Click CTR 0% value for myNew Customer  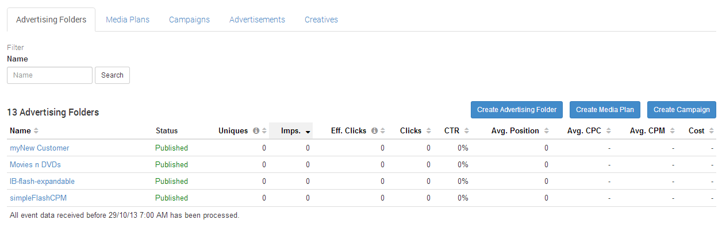[463, 148]
